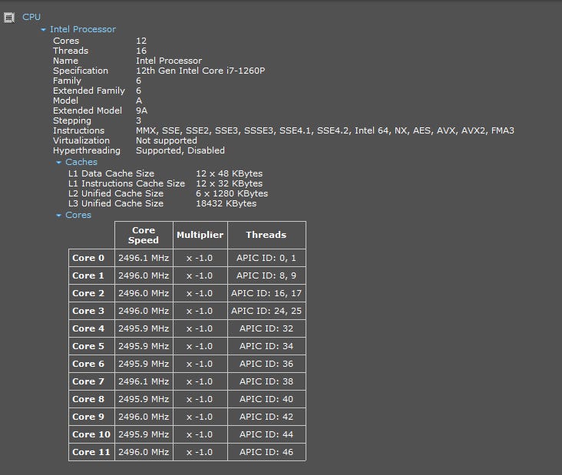Click the APIC ID: 16, 17 cell

(x=266, y=293)
